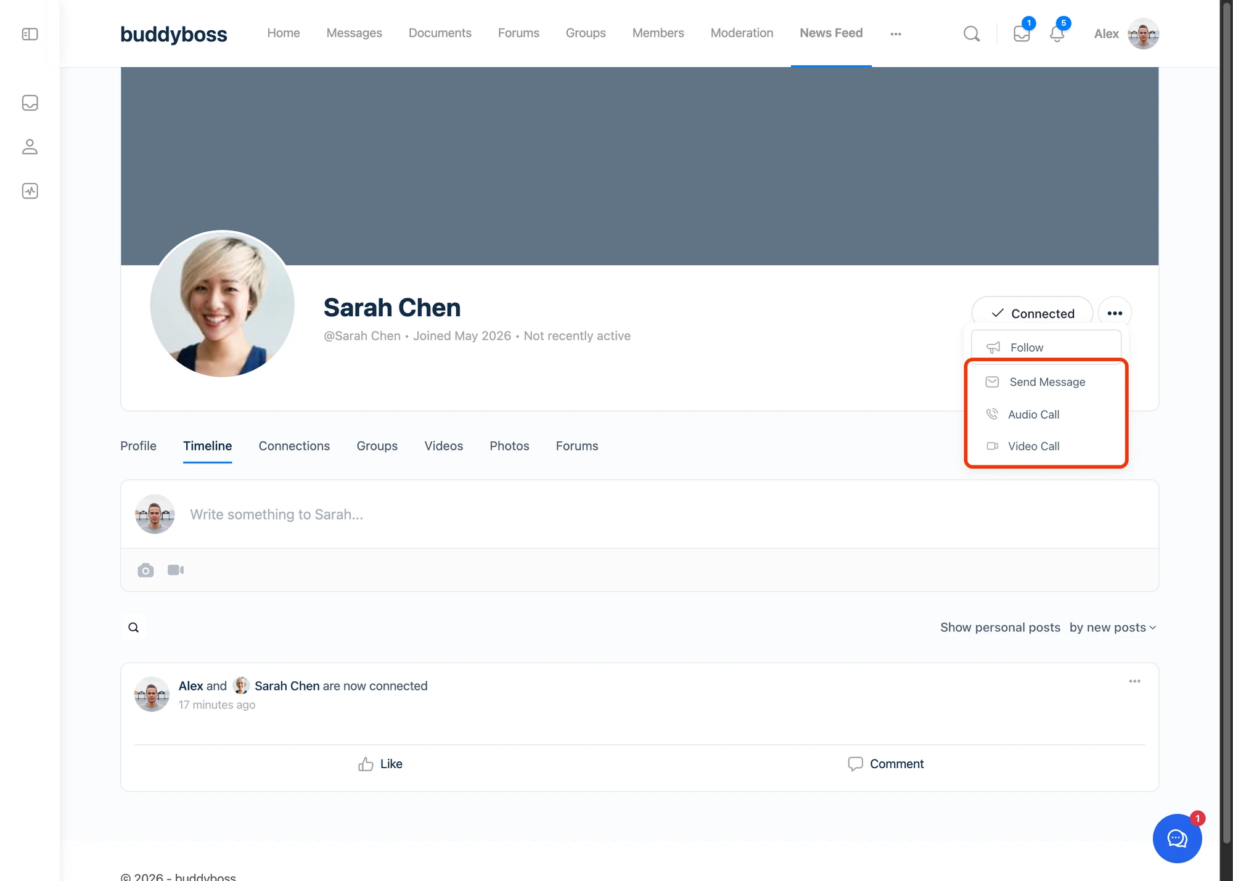Switch to the Videos tab
This screenshot has height=881, width=1233.
click(x=443, y=446)
